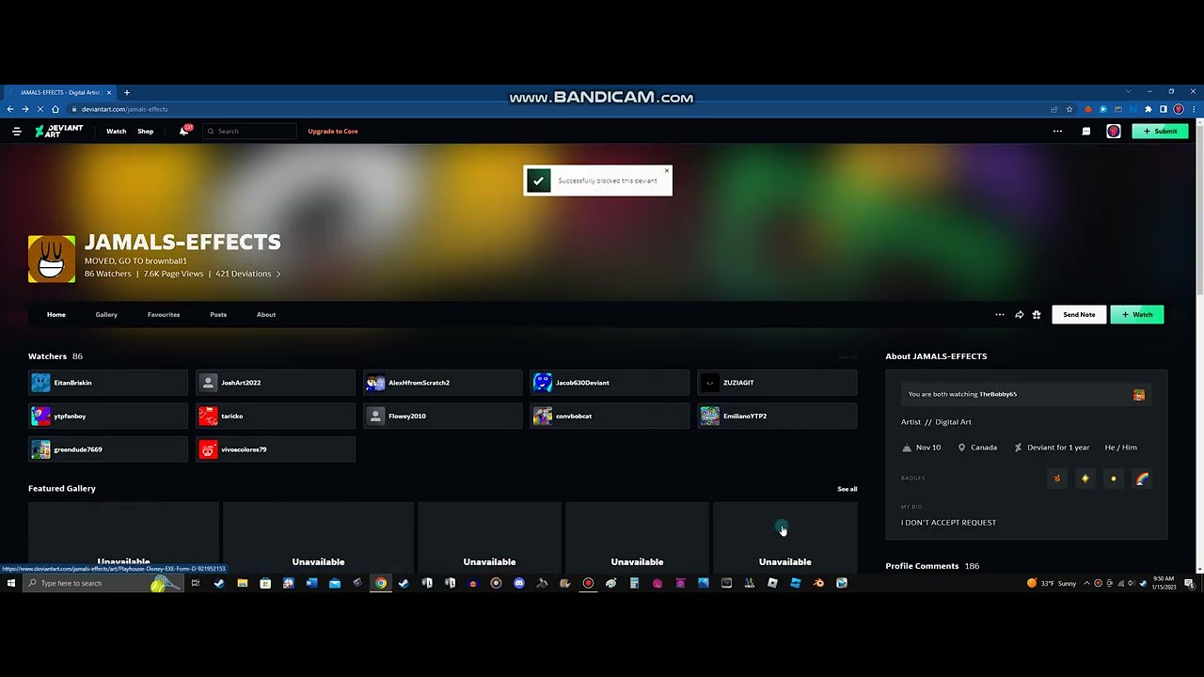The width and height of the screenshot is (1204, 677).
Task: Open the Home profile tab
Action: [x=56, y=315]
